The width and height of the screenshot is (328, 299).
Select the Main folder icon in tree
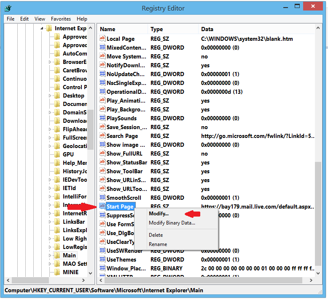pyautogui.click(x=57, y=255)
